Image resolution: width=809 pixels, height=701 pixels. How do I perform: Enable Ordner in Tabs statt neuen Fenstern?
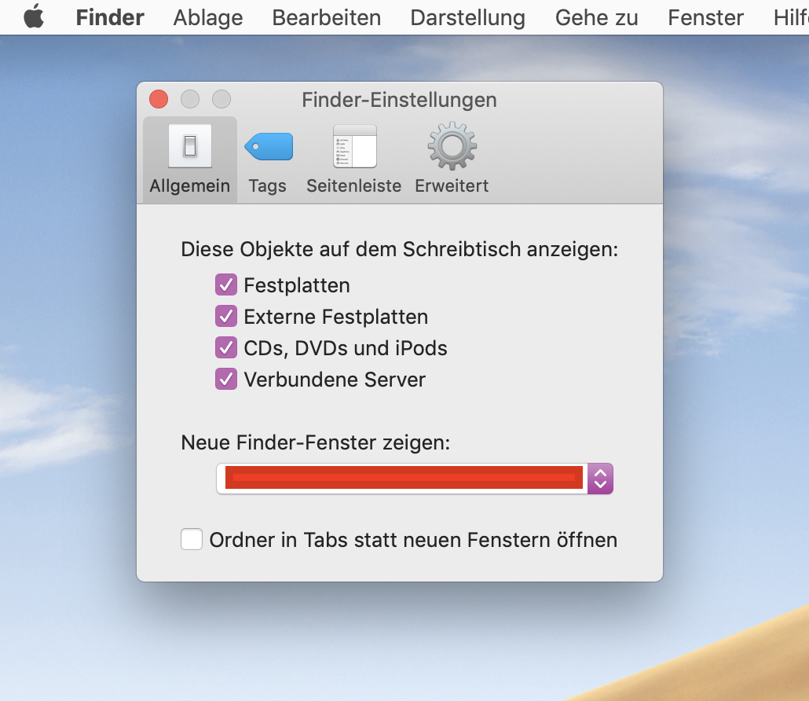tap(192, 540)
